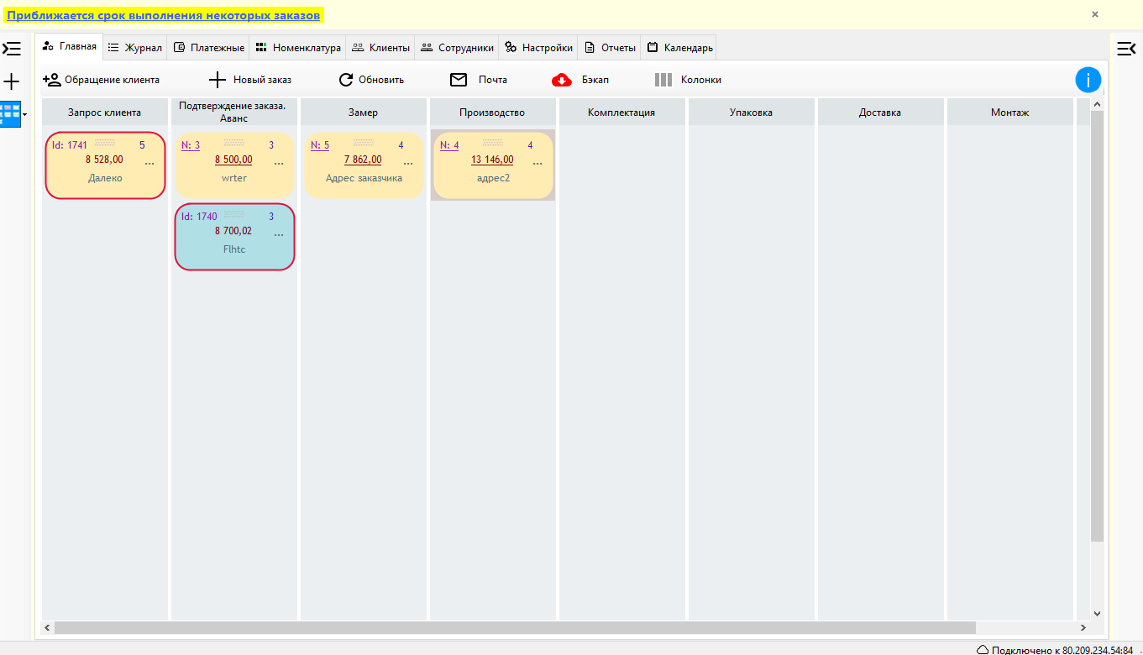Open the link about approaching order deadlines
The image size is (1143, 655).
click(x=164, y=15)
